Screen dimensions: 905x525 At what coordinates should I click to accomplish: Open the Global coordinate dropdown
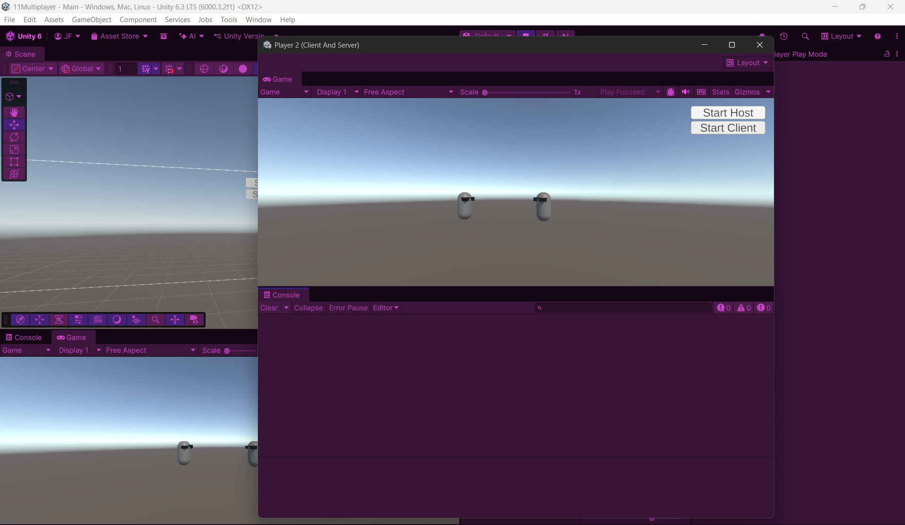pyautogui.click(x=82, y=69)
